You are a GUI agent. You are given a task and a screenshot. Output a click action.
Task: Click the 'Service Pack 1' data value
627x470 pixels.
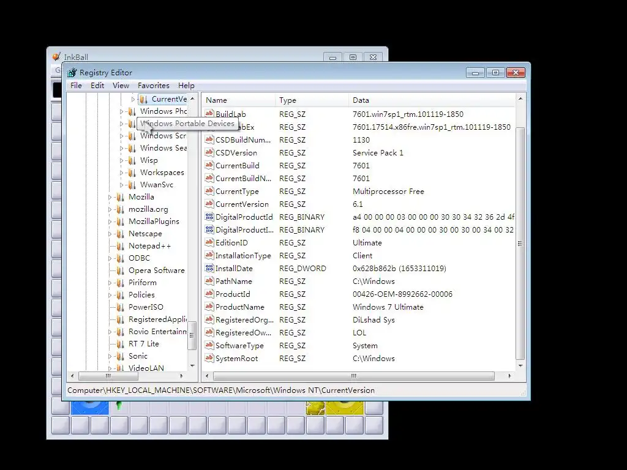378,152
